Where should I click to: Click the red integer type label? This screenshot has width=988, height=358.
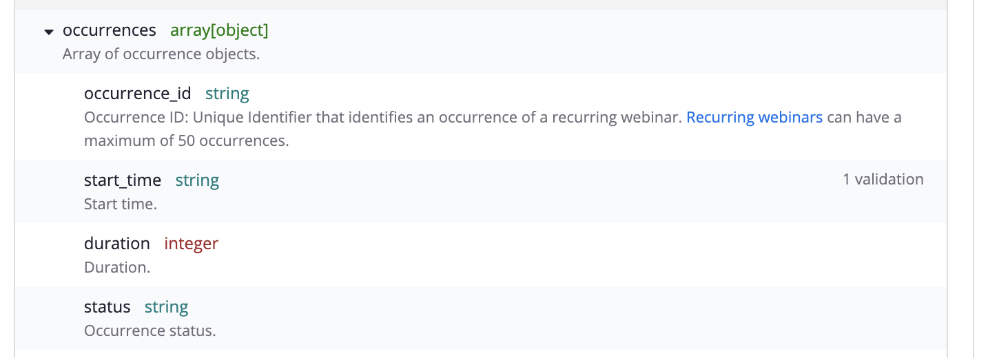tap(191, 244)
